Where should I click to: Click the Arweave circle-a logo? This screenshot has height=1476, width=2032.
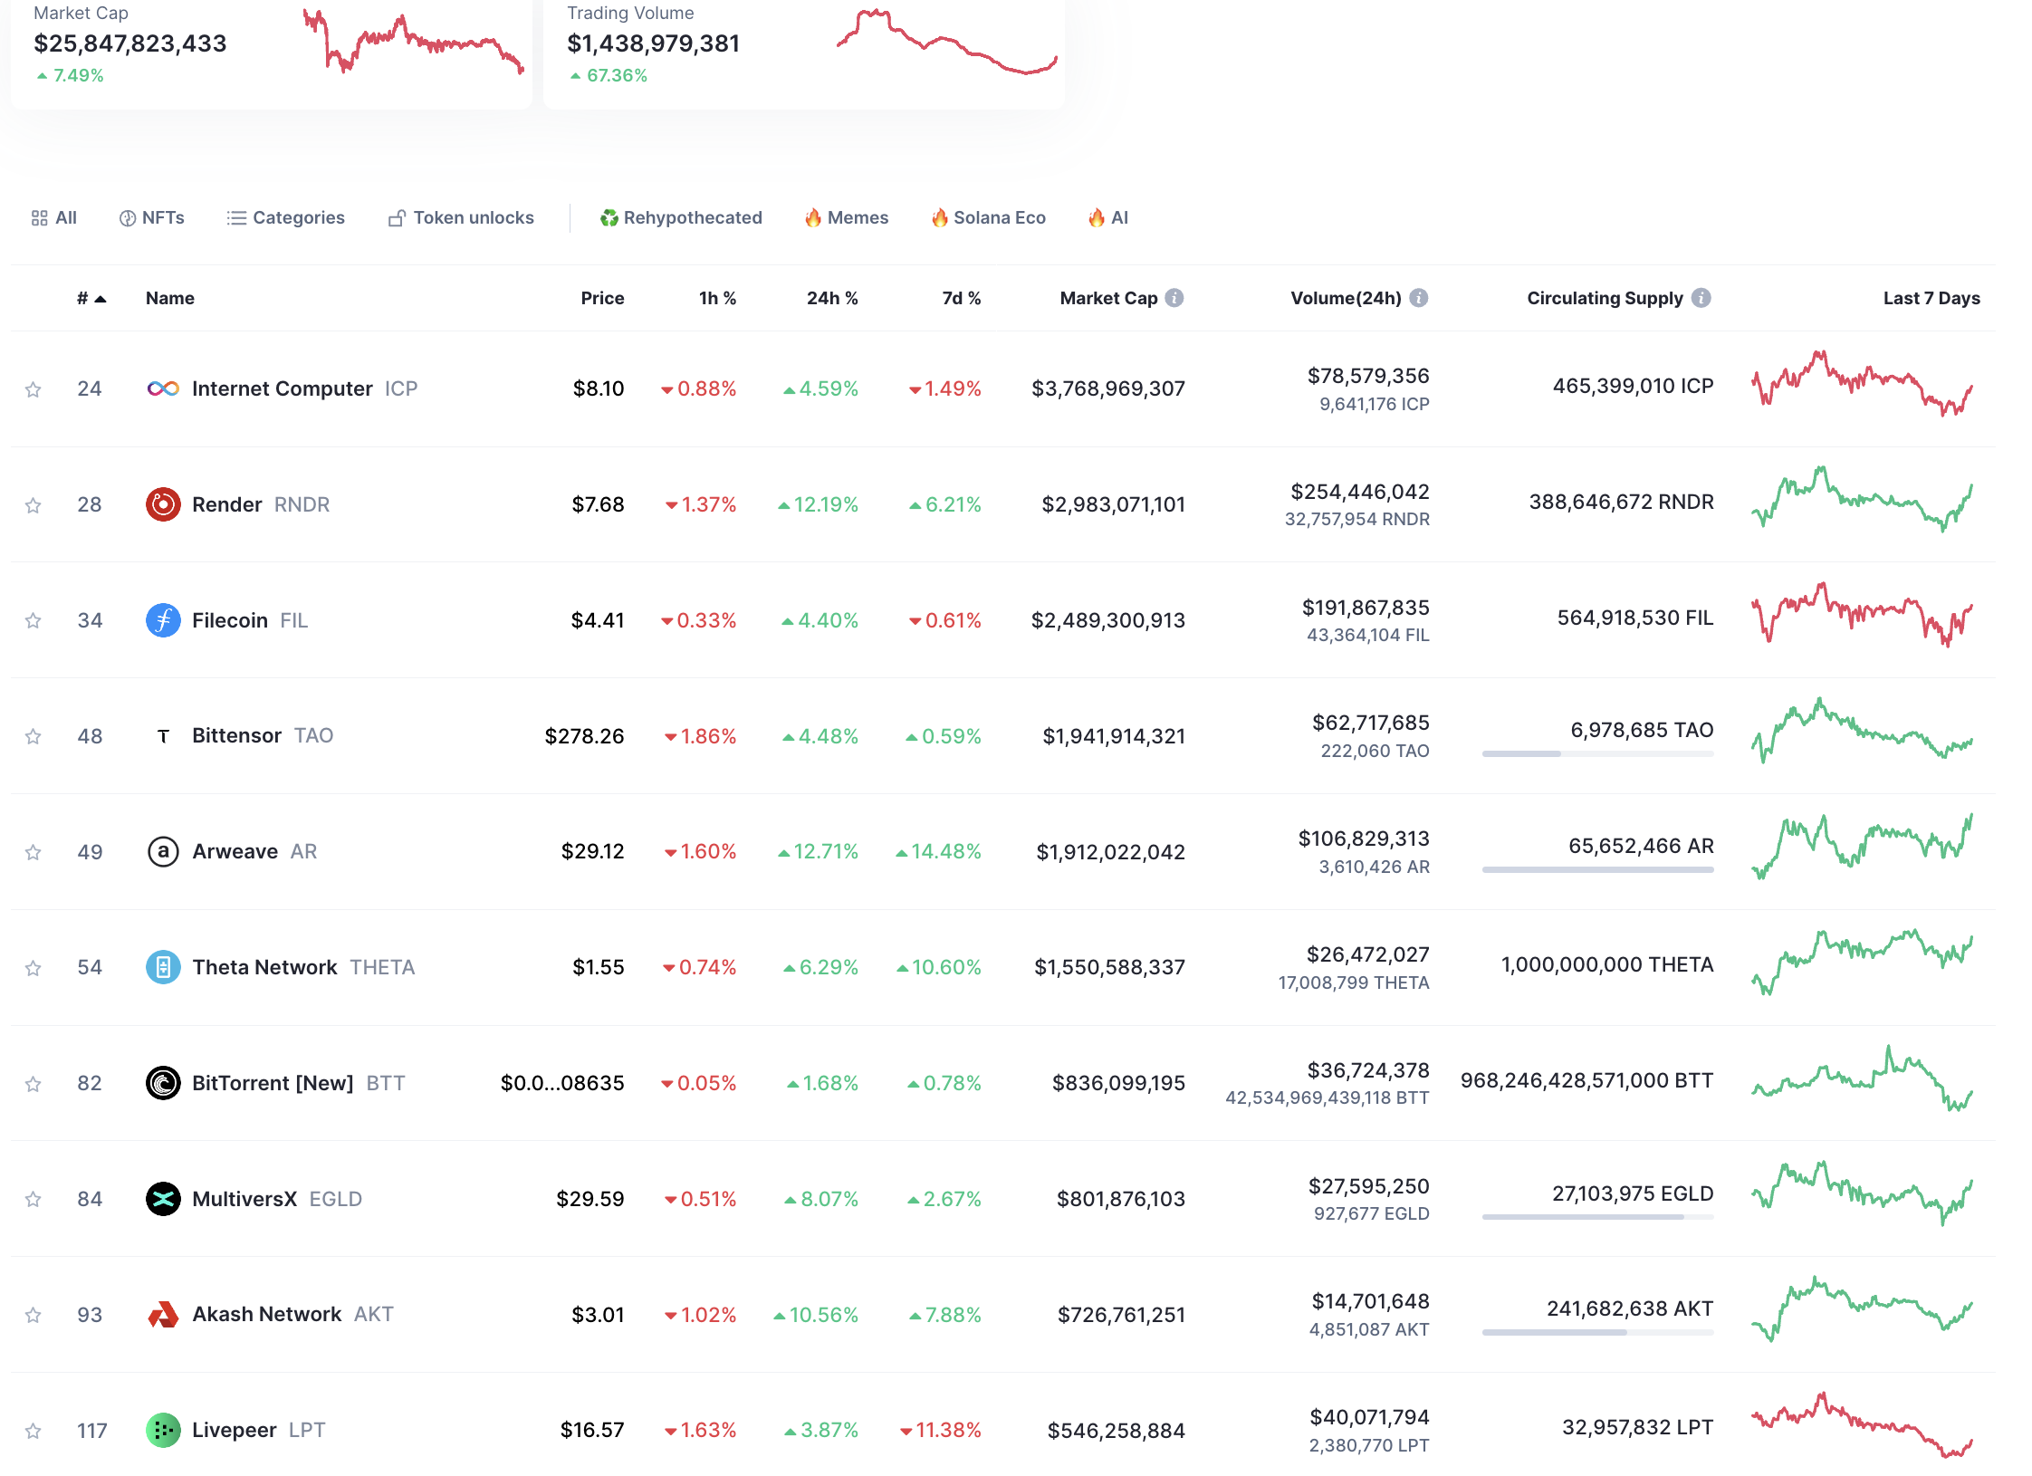click(163, 851)
